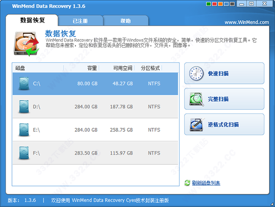Start 快速扫描 quick scan button
Image resolution: width=275 pixels, height=207 pixels.
[224, 73]
